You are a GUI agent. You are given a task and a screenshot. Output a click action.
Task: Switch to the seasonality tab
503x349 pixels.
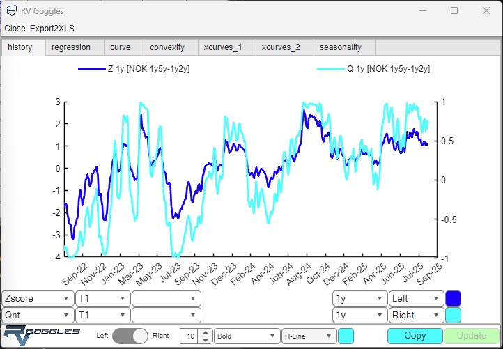click(x=341, y=47)
